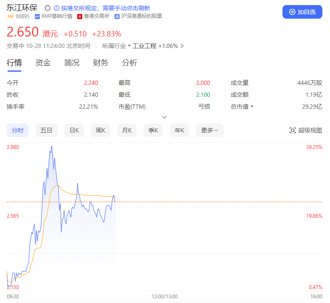This screenshot has width=330, height=303.
Task: Switch chart to 日K view
Action: [x=74, y=130]
